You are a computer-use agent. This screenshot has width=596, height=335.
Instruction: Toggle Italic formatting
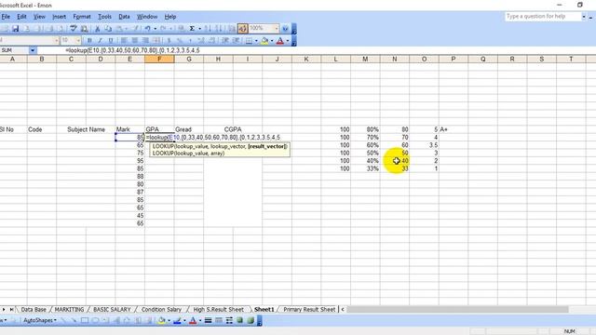[100, 41]
